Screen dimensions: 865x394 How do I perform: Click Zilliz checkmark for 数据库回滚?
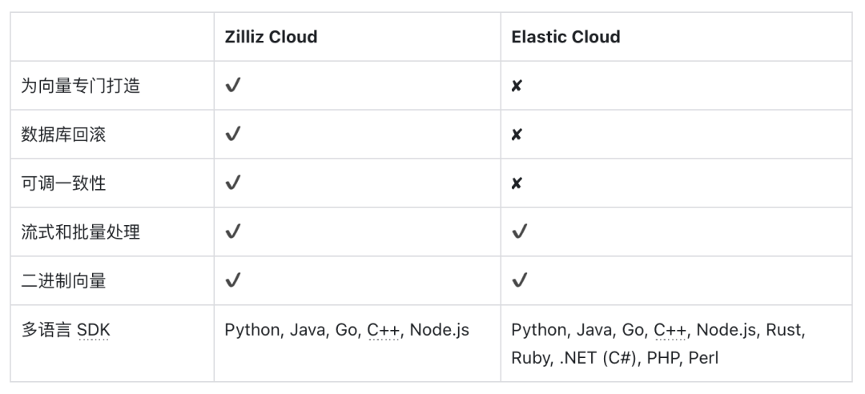(233, 135)
